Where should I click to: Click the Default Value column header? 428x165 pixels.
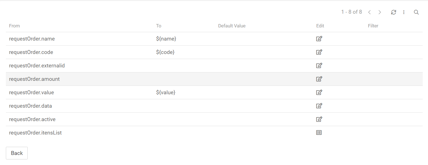pyautogui.click(x=232, y=26)
